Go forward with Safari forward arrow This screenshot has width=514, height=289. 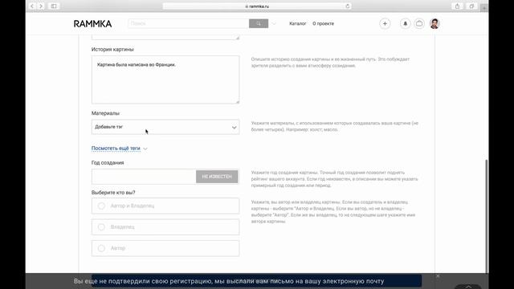click(x=41, y=6)
